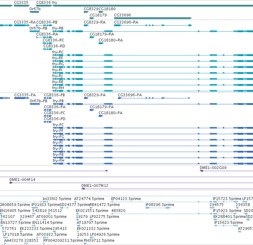Select the CG18179 gene label
Screen dimensions: 253x245
point(98,15)
